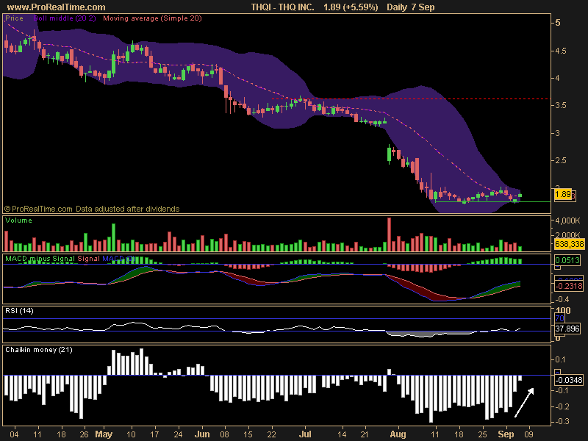Click the 37.896 RSI value tag
The image size is (588, 441).
tap(567, 329)
